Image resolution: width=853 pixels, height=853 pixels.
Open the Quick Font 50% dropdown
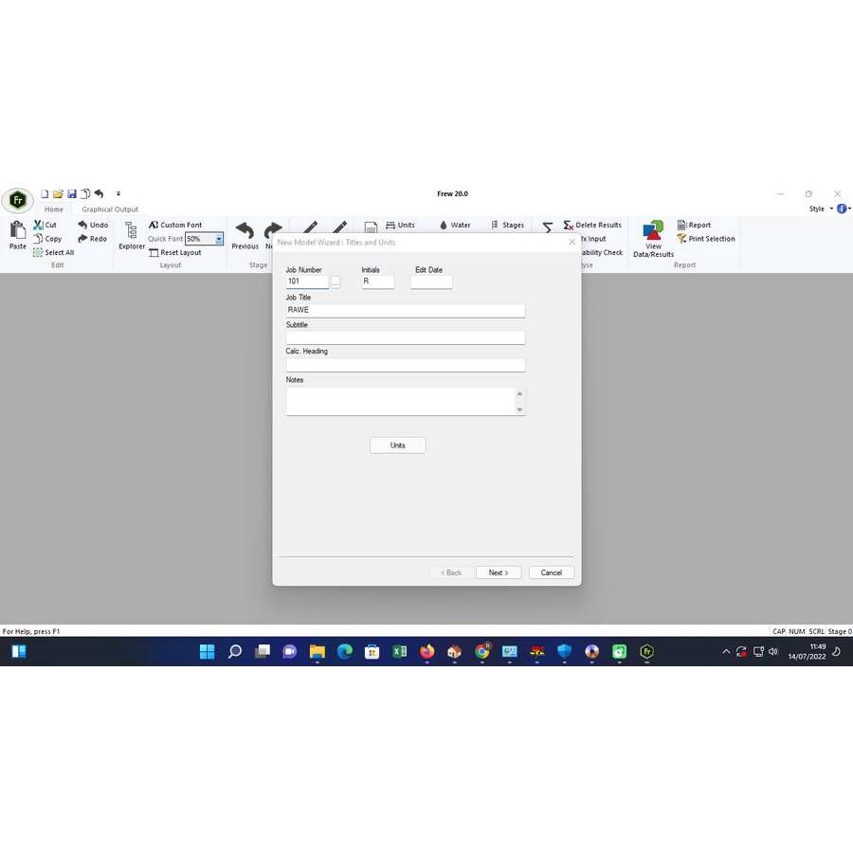[219, 239]
